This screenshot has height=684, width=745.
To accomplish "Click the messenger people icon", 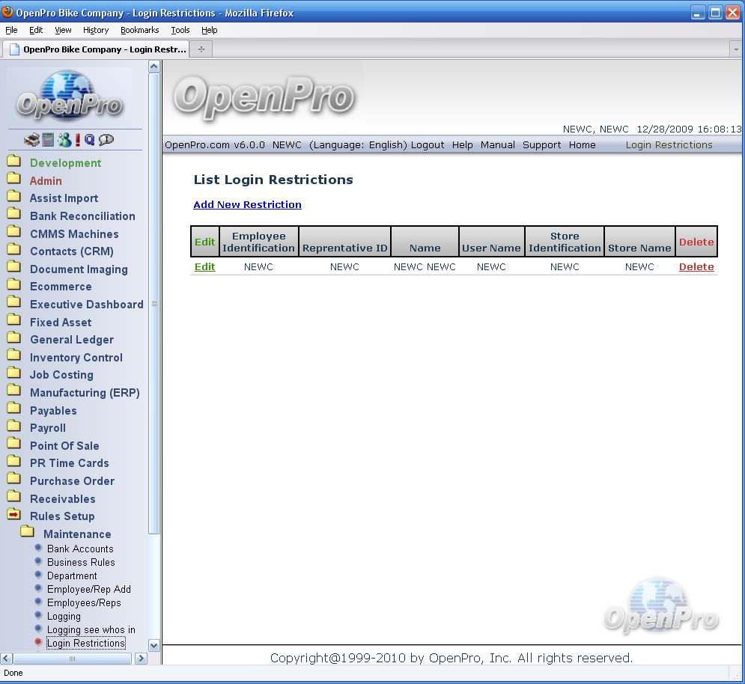I will pyautogui.click(x=64, y=139).
